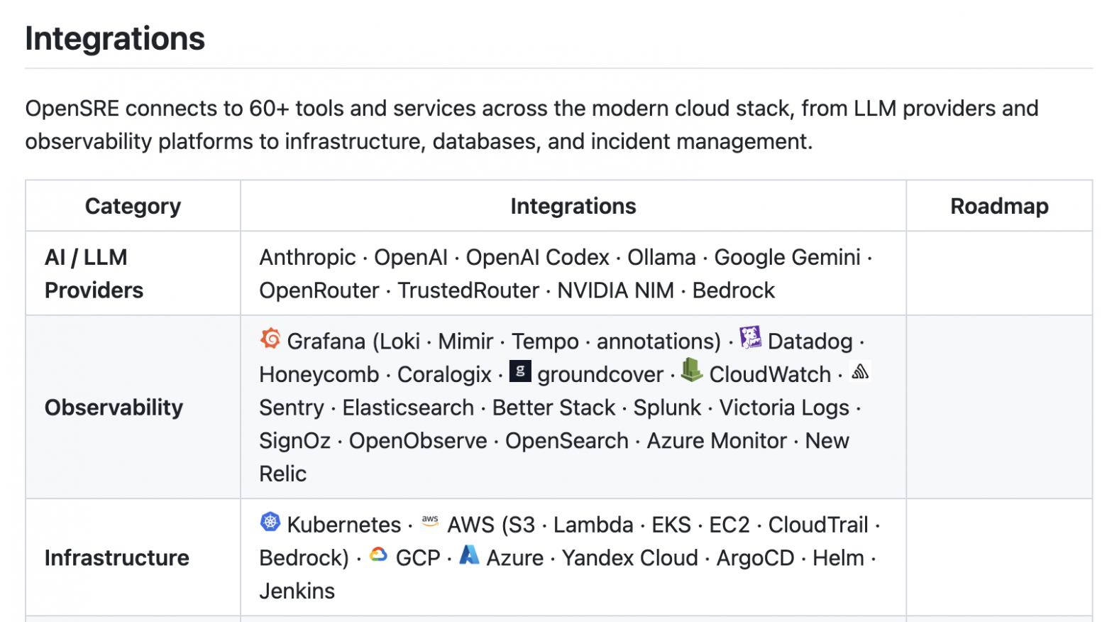
Task: Select the AI / LLM Providers row label
Action: tap(94, 273)
